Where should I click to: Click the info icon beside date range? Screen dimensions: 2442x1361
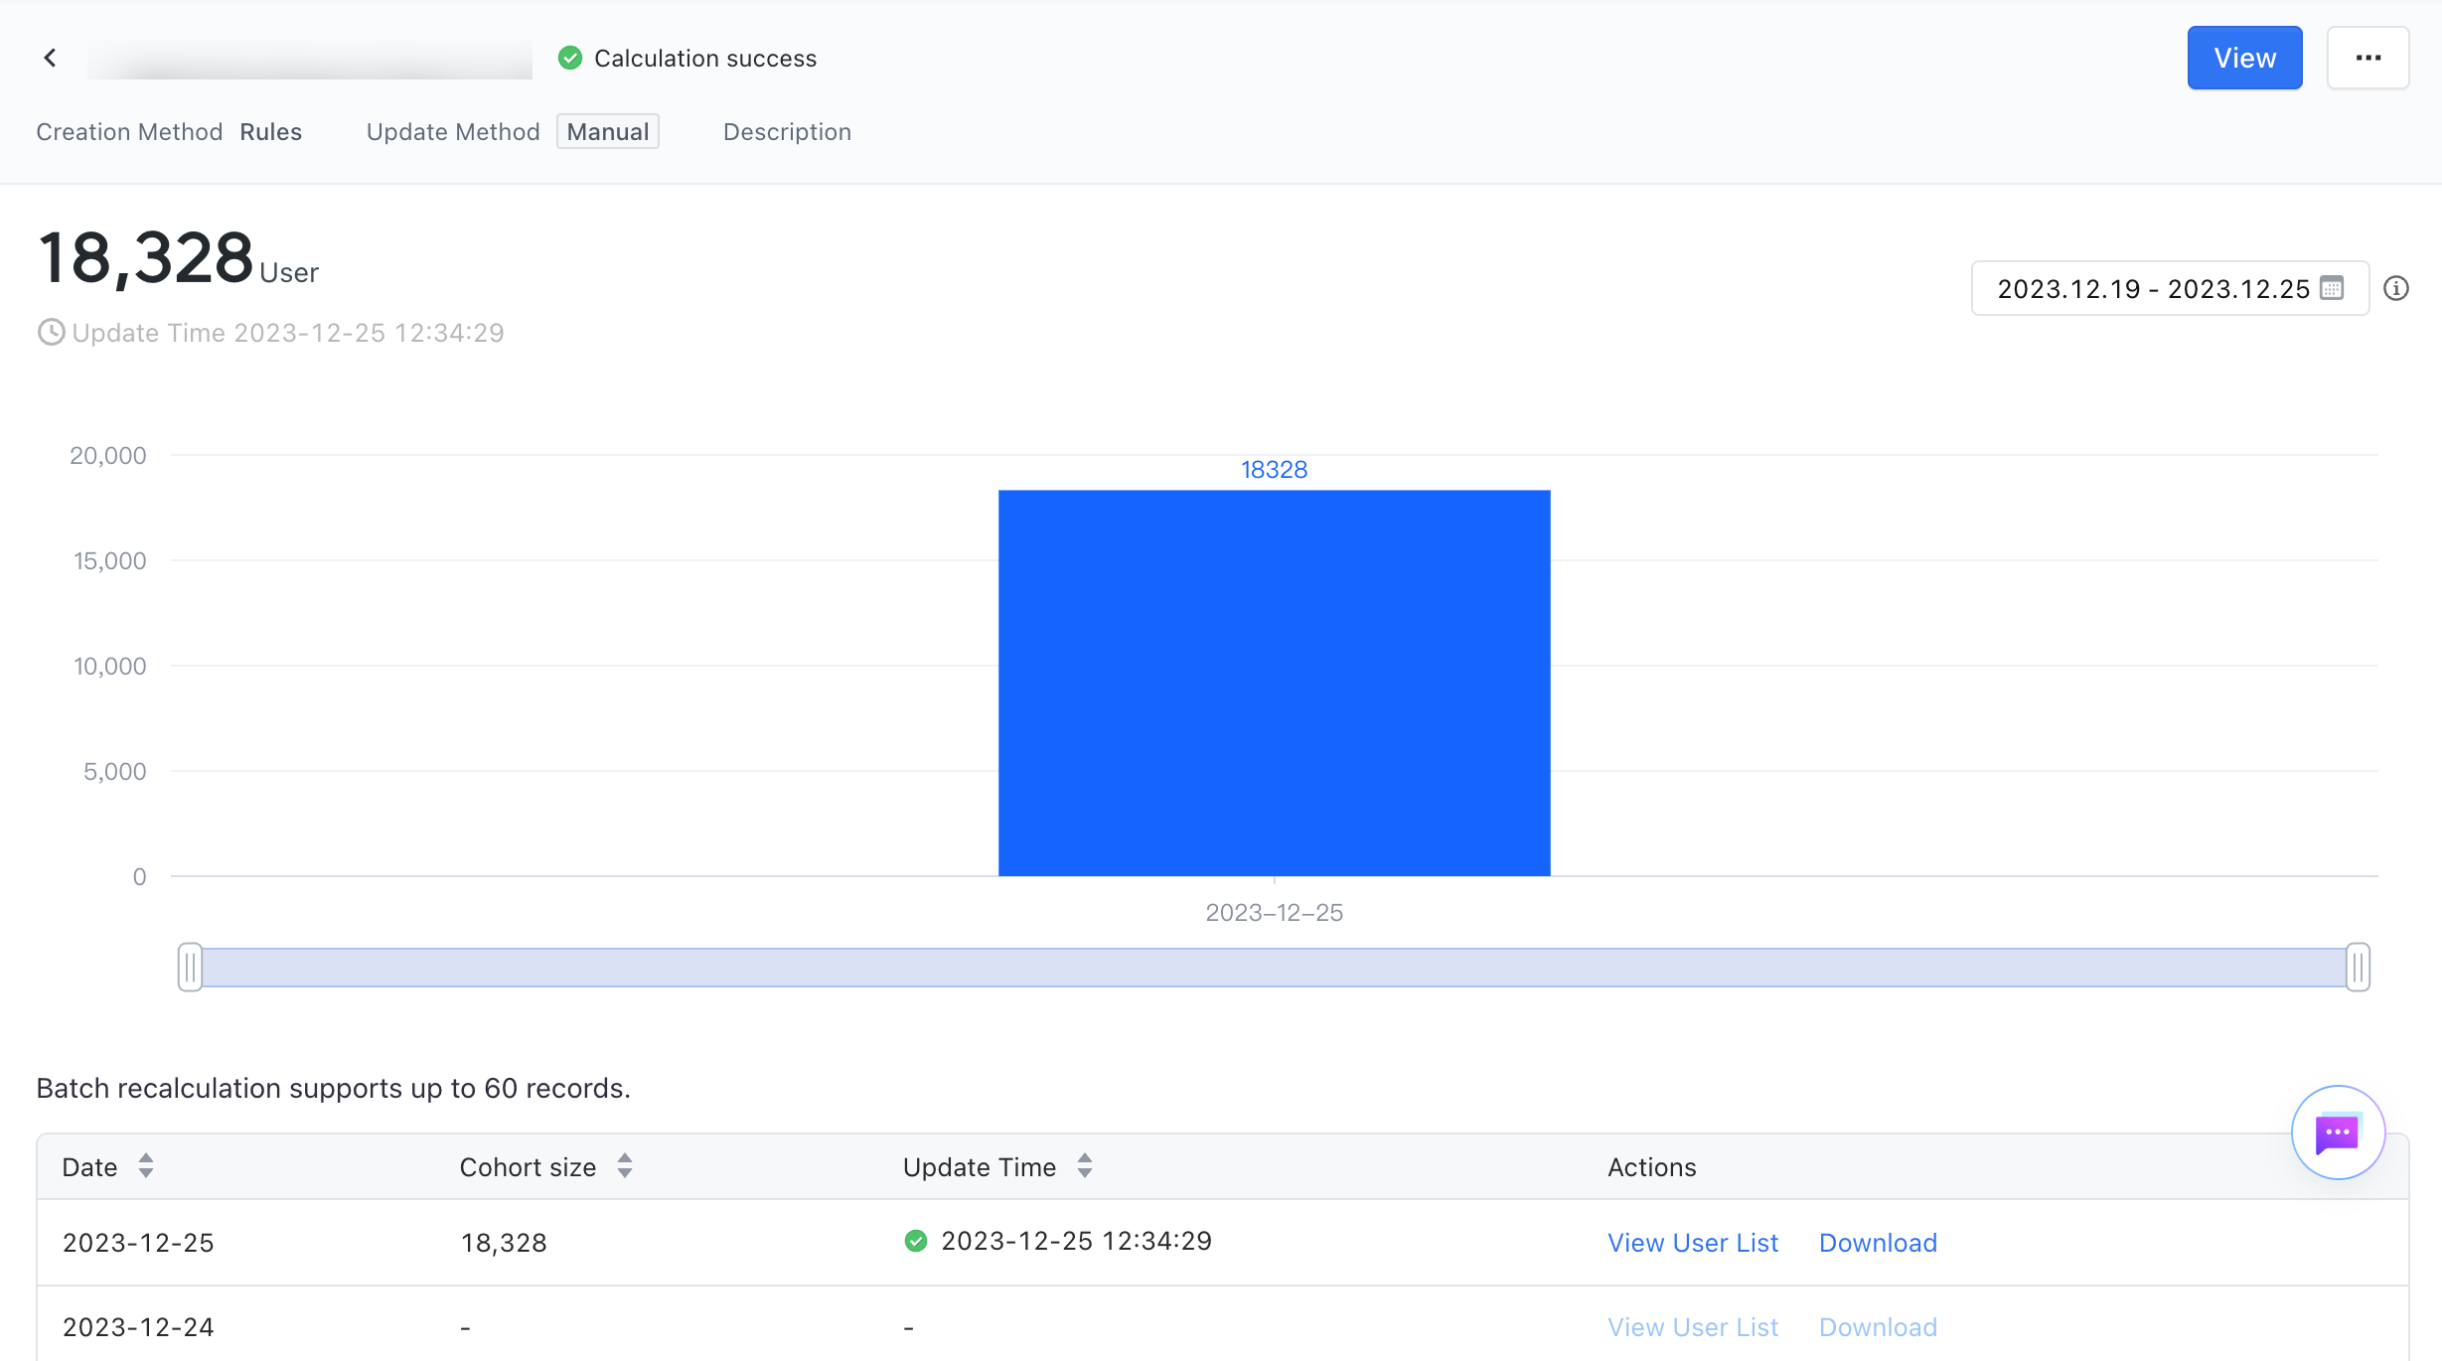(2396, 288)
